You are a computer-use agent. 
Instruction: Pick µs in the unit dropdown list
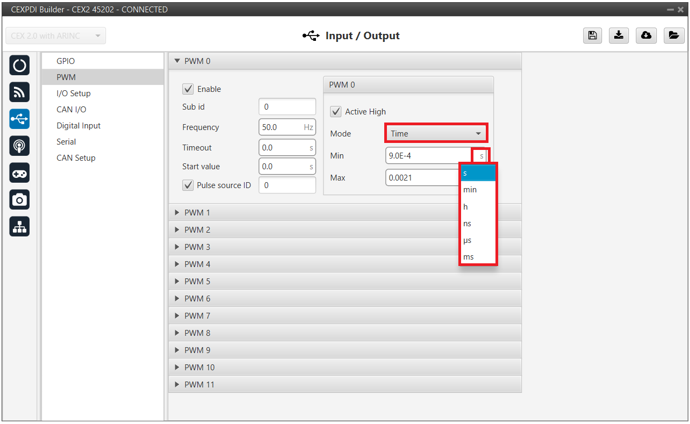468,240
